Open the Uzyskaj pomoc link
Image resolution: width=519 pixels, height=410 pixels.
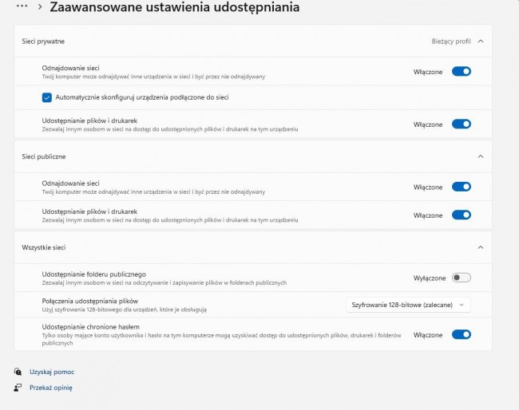tap(52, 372)
